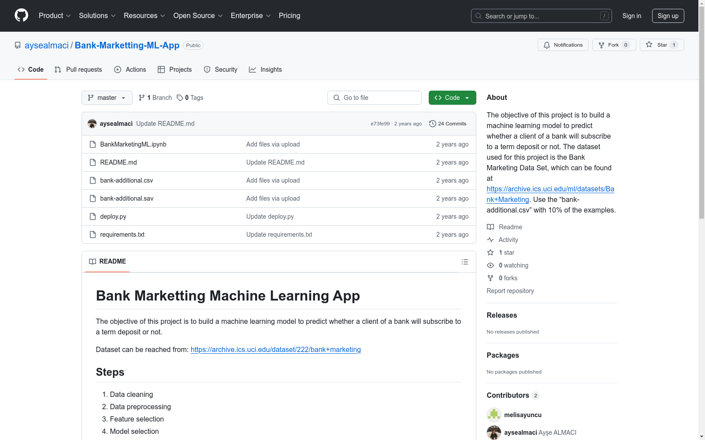The height and width of the screenshot is (440, 705).
Task: Click the Sign up button
Action: click(668, 16)
